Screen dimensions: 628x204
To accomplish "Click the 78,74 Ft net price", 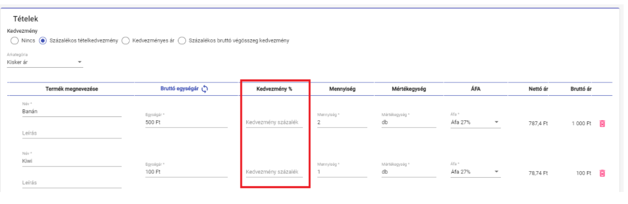I will click(x=538, y=173).
